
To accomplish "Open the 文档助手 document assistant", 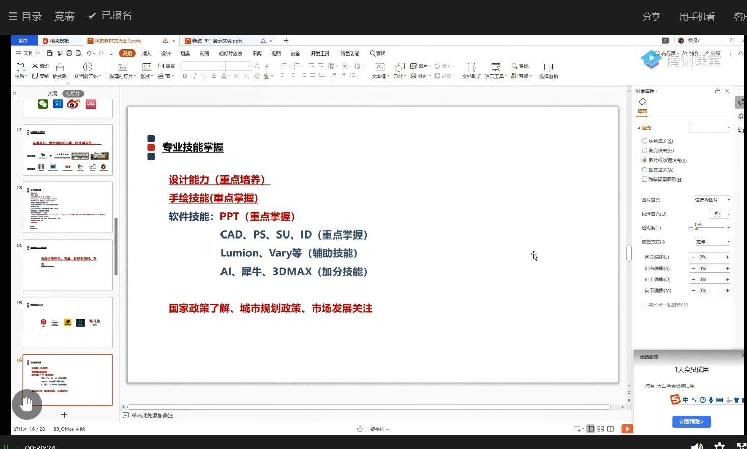I will pos(472,68).
